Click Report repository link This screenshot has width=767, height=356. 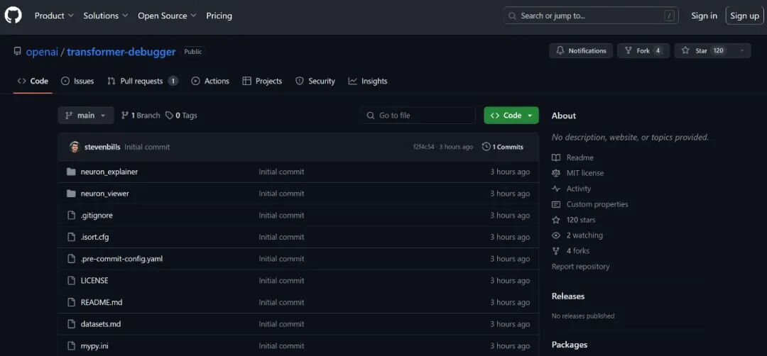(x=581, y=267)
